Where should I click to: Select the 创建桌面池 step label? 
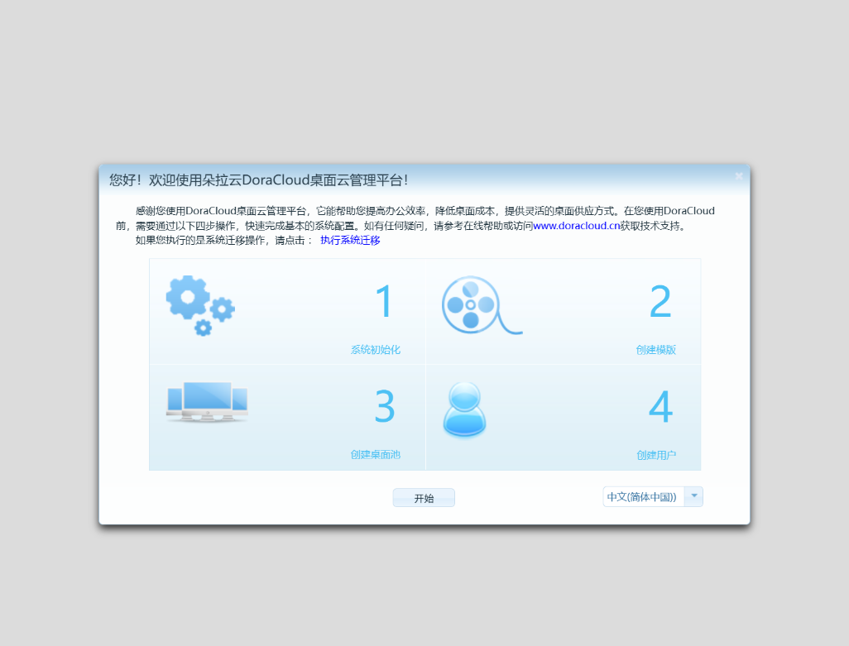(x=375, y=454)
